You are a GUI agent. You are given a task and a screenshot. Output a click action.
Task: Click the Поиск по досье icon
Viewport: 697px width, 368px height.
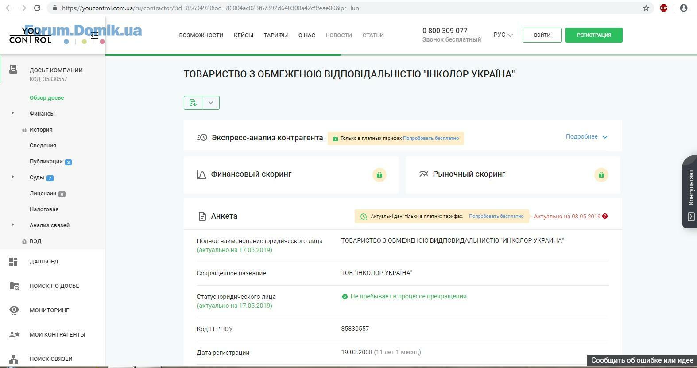point(14,286)
